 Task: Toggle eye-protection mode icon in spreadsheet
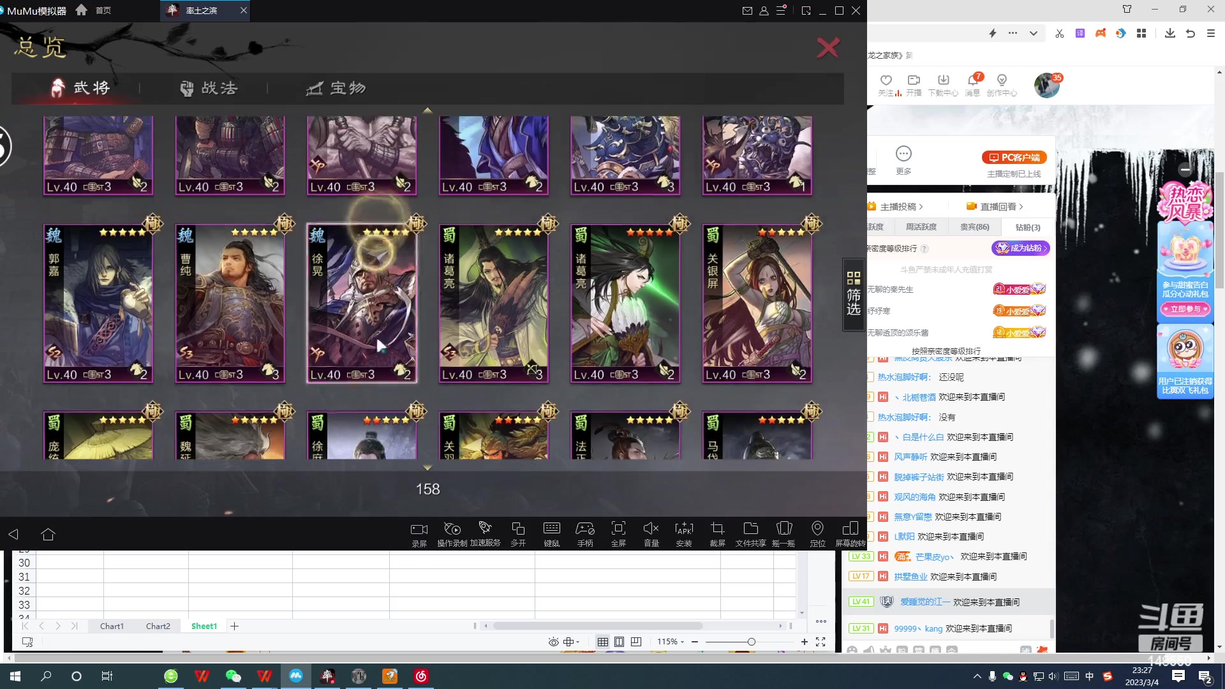(553, 642)
